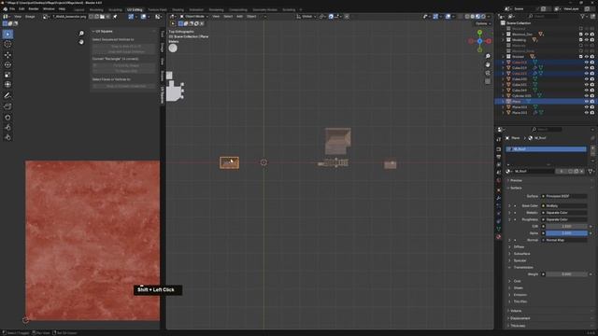Open the Render properties tab

[498, 149]
